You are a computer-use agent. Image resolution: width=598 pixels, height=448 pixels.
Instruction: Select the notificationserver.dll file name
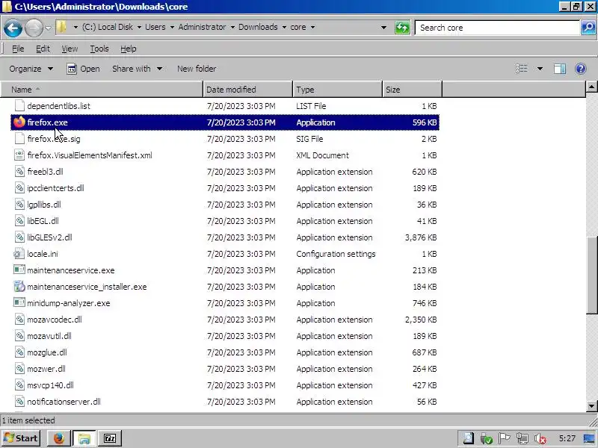click(64, 402)
